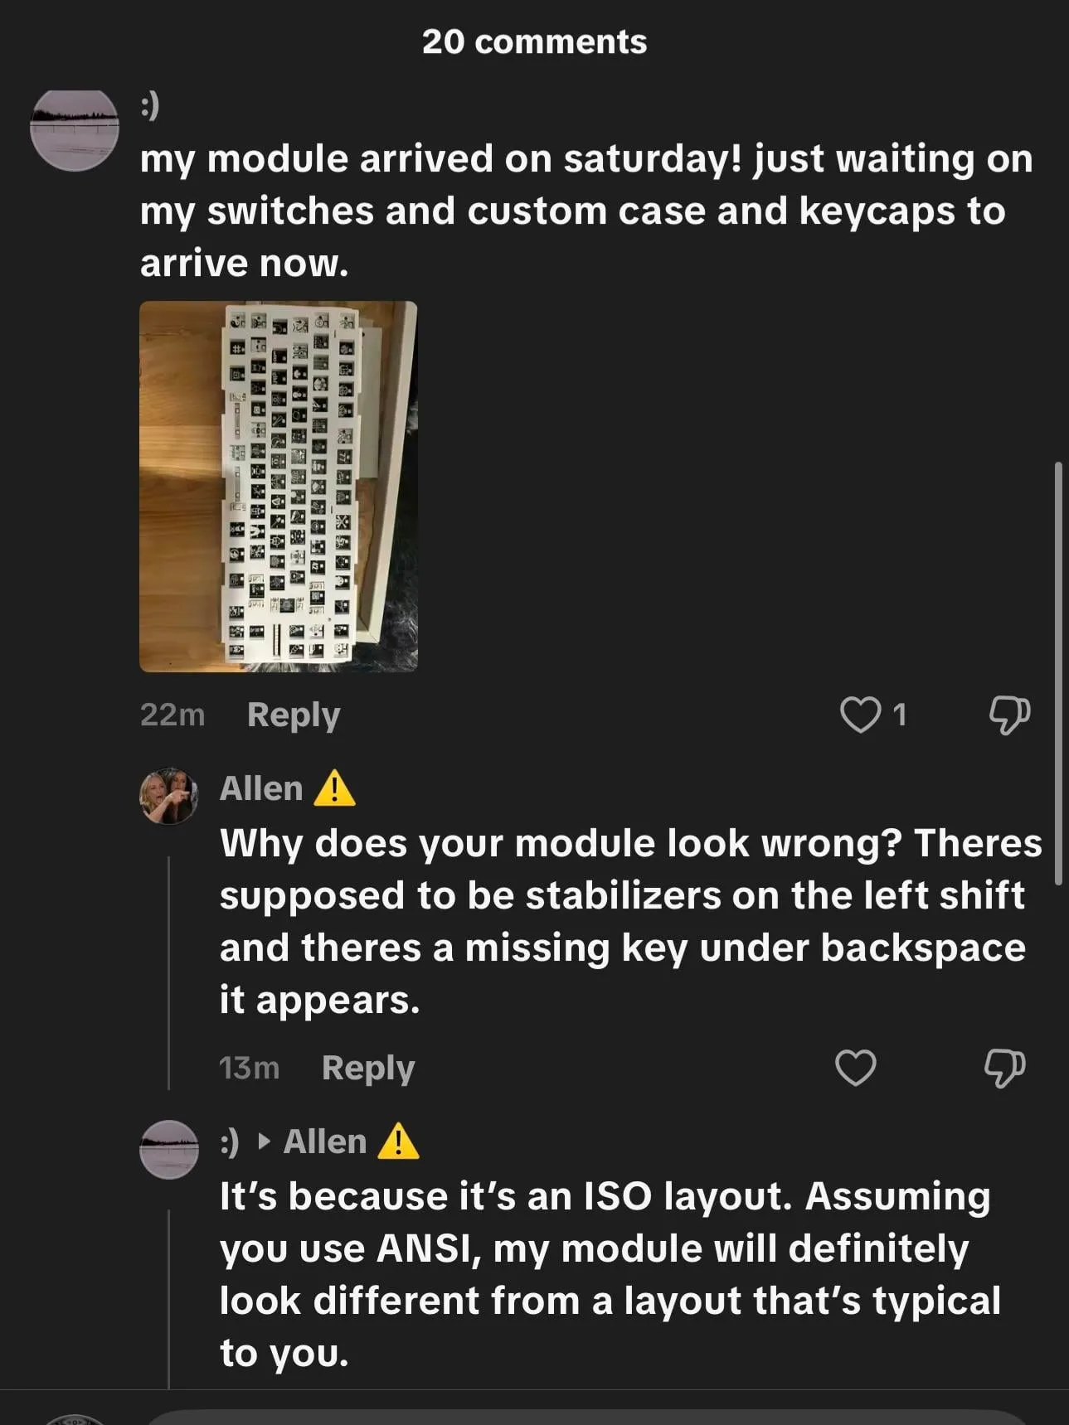
Task: Click the reply arrow pointing to Allen
Action: (265, 1141)
